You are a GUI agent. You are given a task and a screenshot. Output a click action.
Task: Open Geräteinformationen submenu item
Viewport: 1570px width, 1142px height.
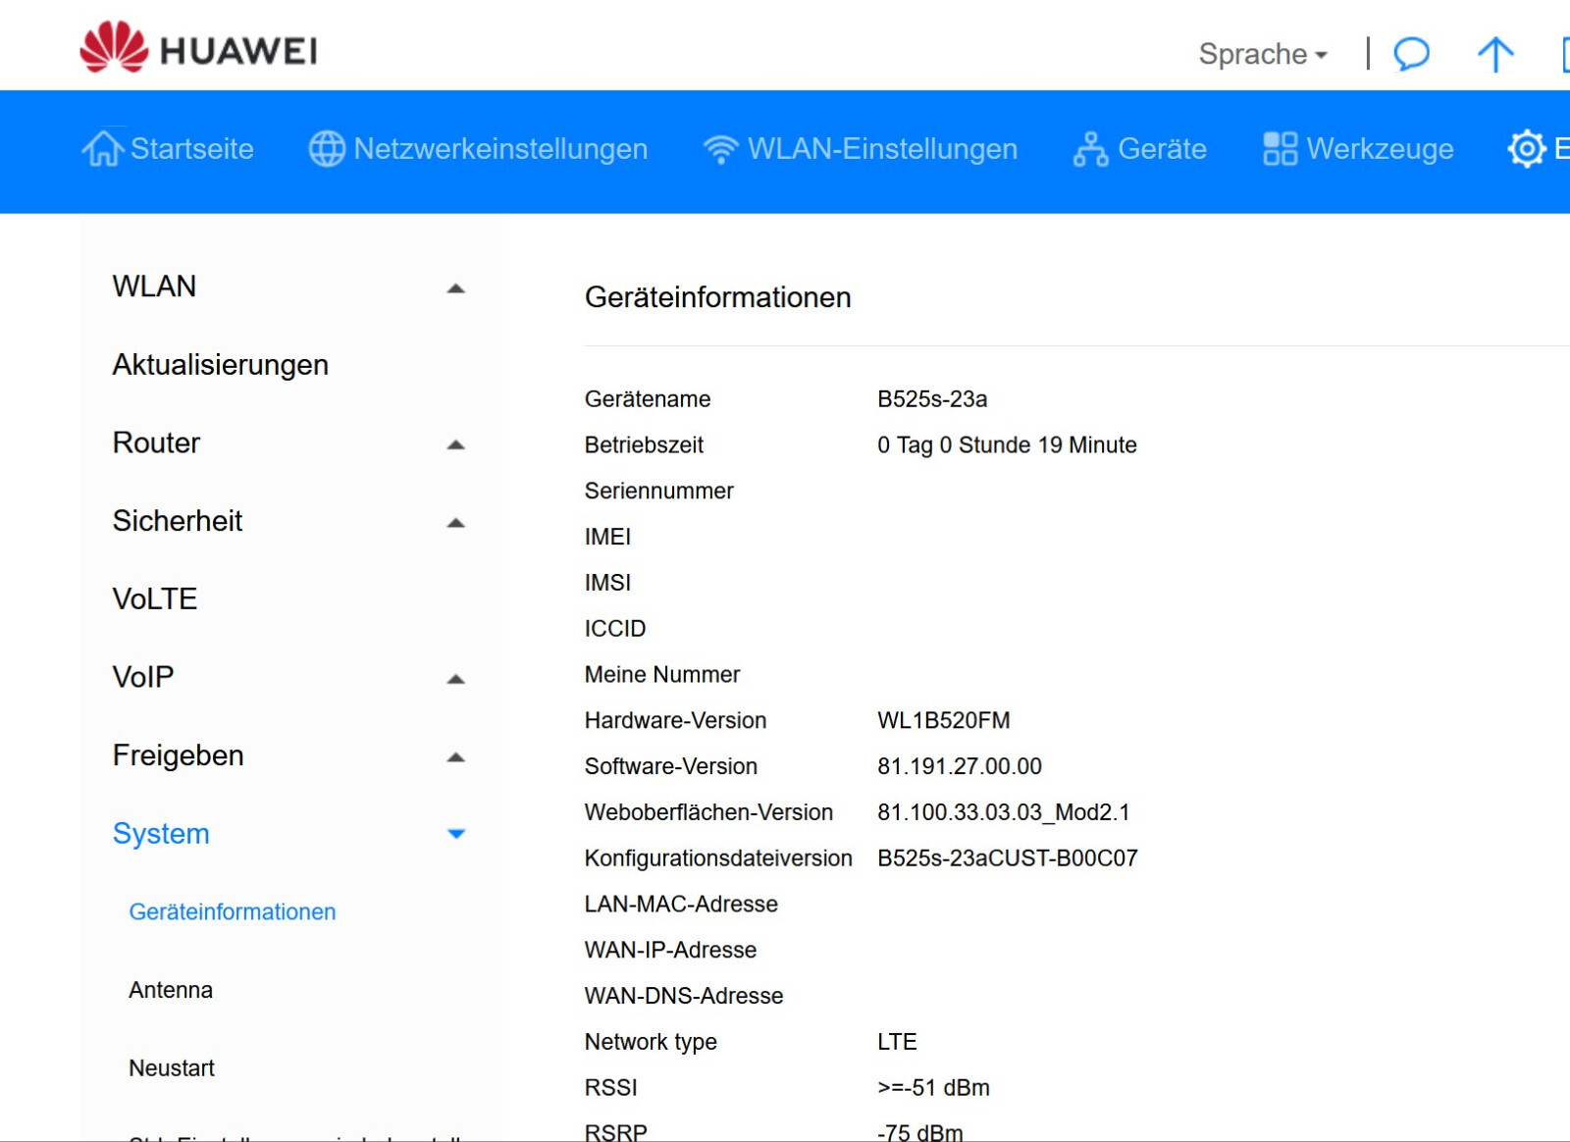233,912
